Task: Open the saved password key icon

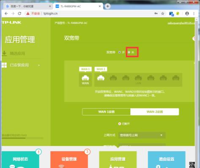Action: click(156, 13)
